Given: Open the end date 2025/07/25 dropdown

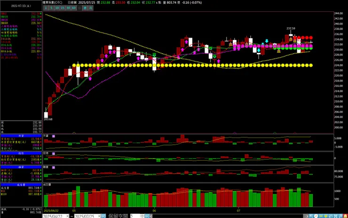Looking at the screenshot, I should tap(99, 216).
